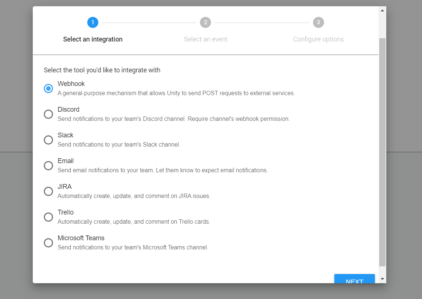Image resolution: width=422 pixels, height=299 pixels.
Task: Click the step 1 circle icon
Action: [x=93, y=22]
